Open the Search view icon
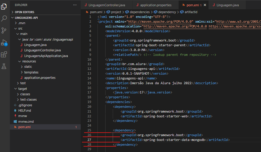 (4, 18)
